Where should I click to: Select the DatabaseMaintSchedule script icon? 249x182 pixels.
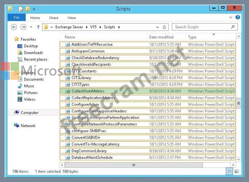tap(68, 157)
